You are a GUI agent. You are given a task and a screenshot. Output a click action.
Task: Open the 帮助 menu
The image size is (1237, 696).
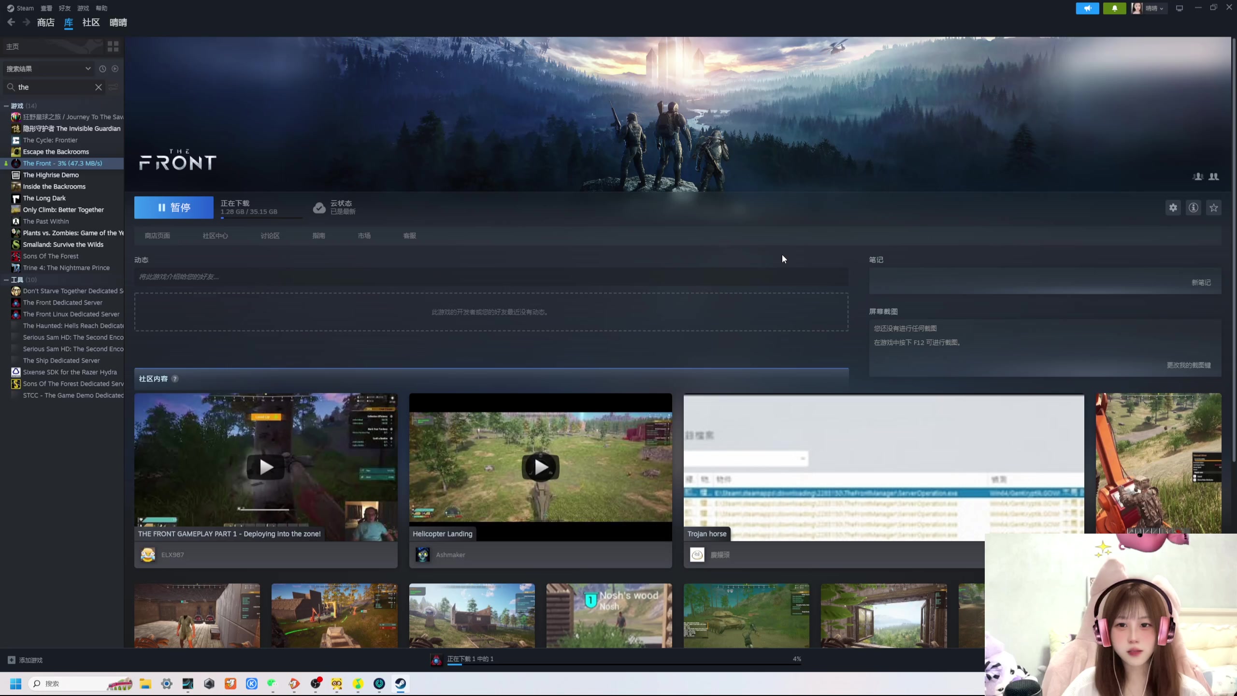[x=101, y=8]
